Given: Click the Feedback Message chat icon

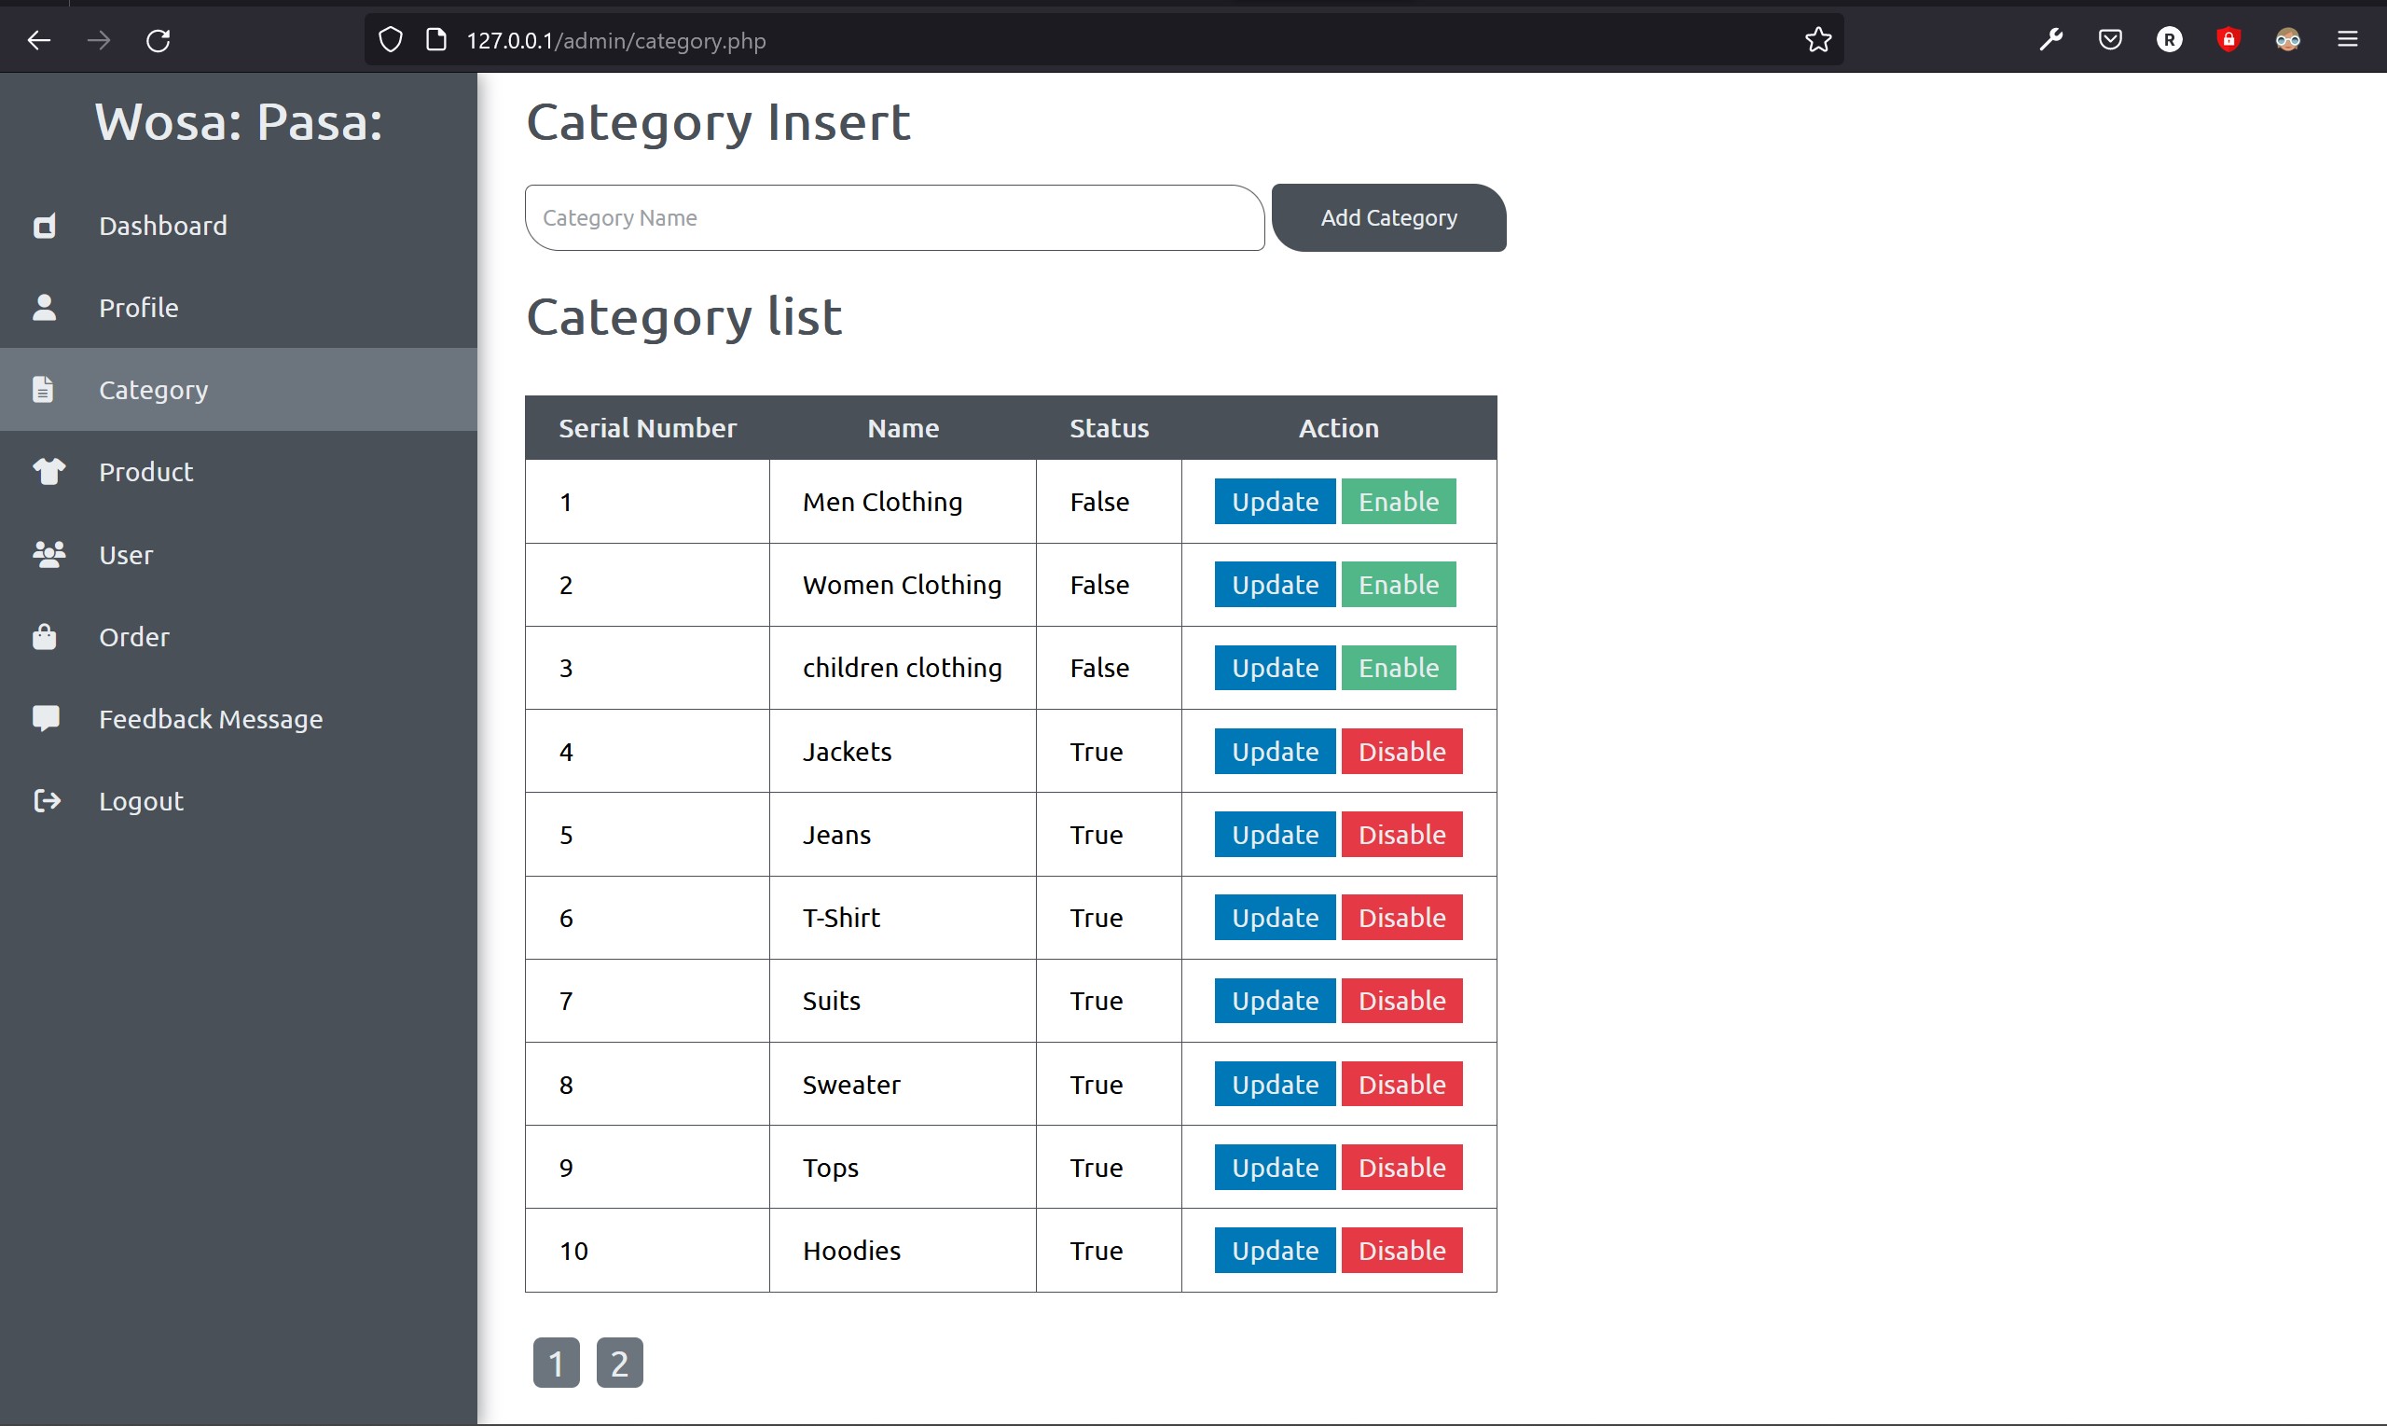Looking at the screenshot, I should click(45, 718).
